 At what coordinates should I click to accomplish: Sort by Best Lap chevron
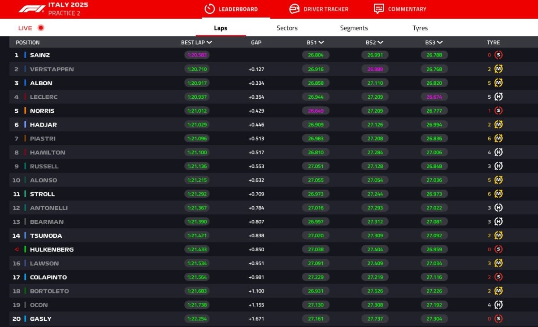coord(209,43)
